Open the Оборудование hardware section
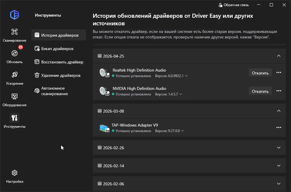The image size is (291, 192). pos(15,99)
